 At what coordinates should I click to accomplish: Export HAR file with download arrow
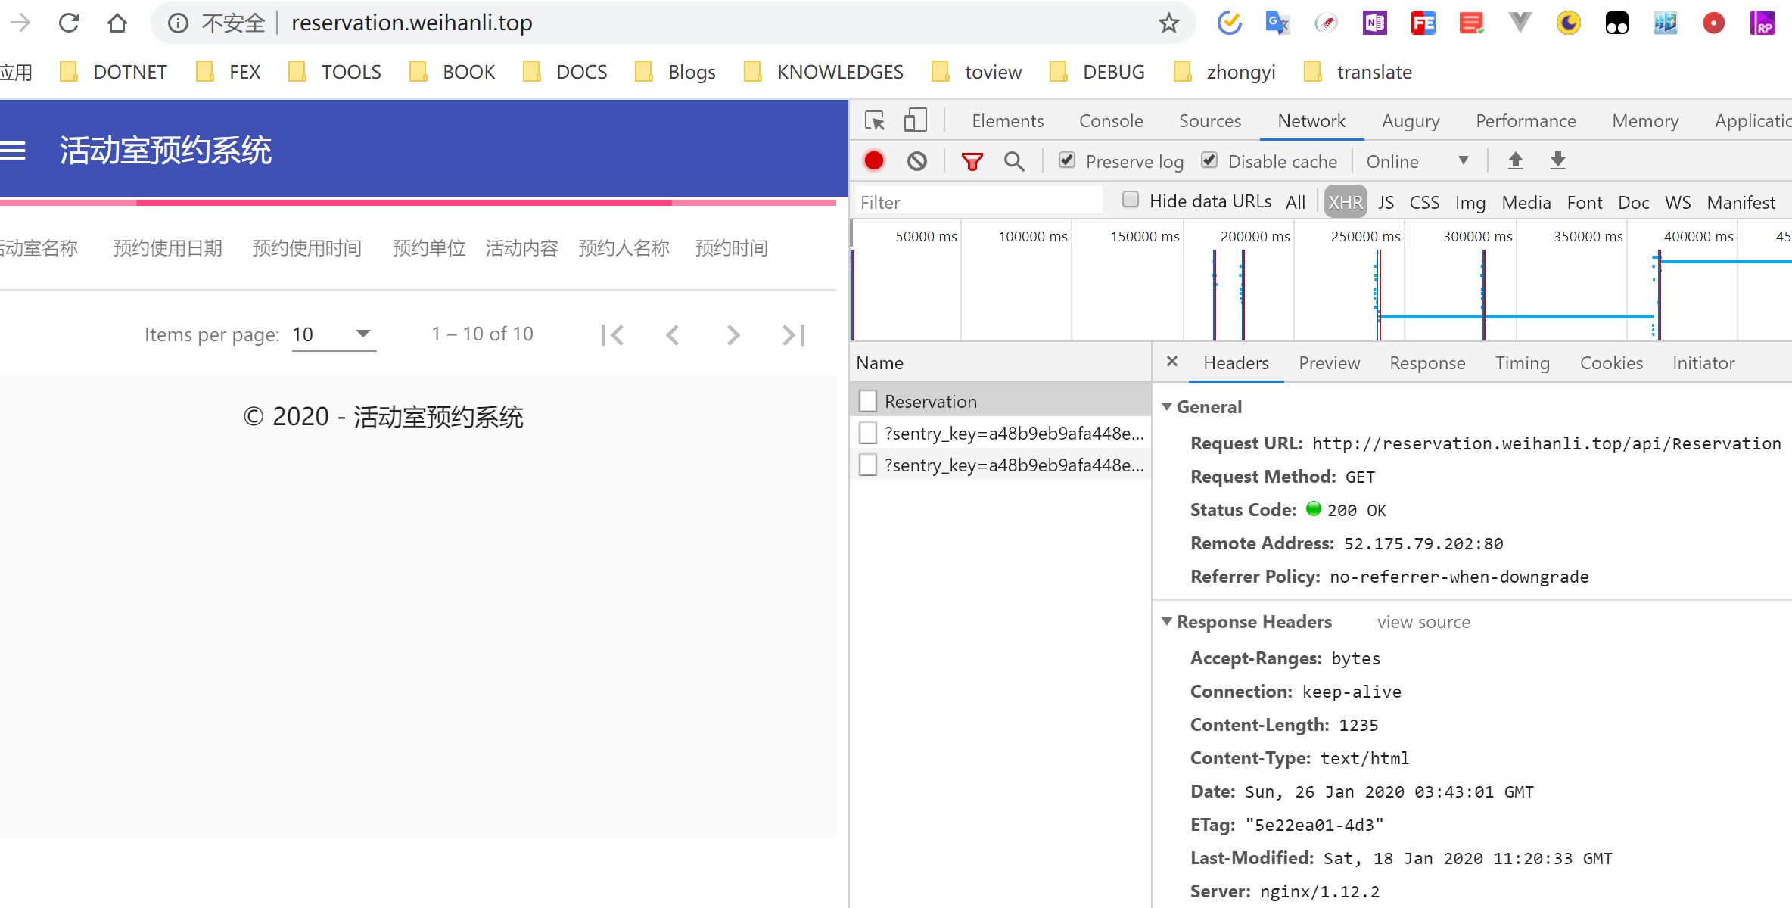coord(1557,160)
